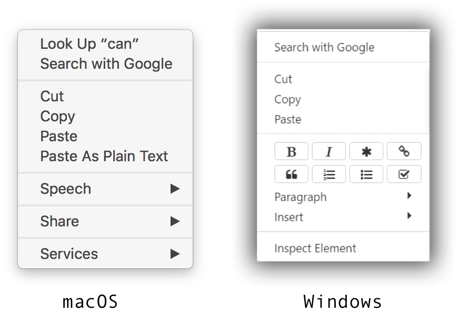
Task: Choose Inspect Element
Action: tap(315, 248)
